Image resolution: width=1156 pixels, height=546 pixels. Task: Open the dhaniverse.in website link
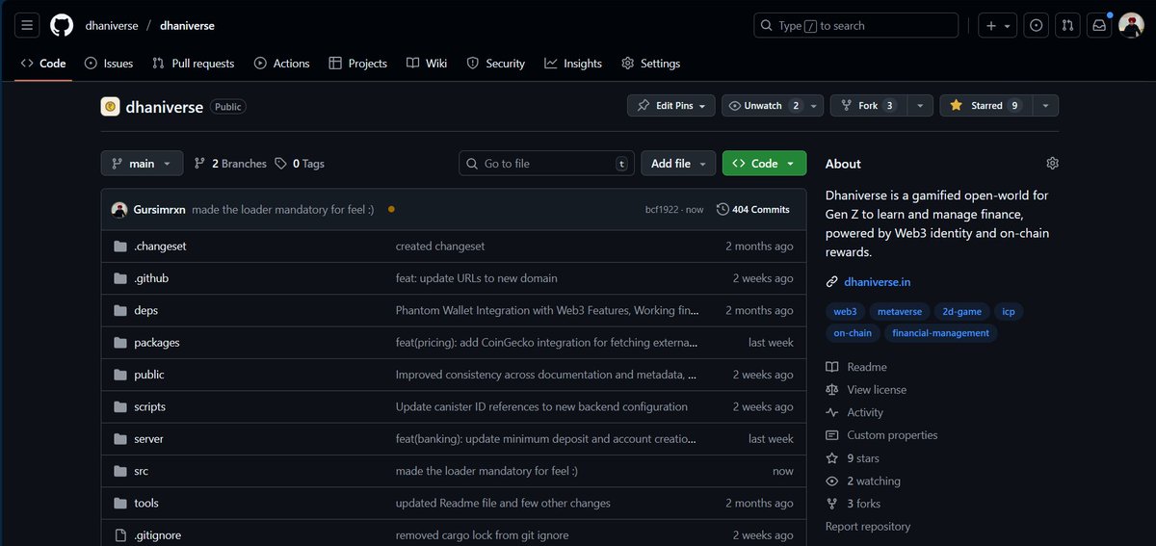(x=877, y=282)
